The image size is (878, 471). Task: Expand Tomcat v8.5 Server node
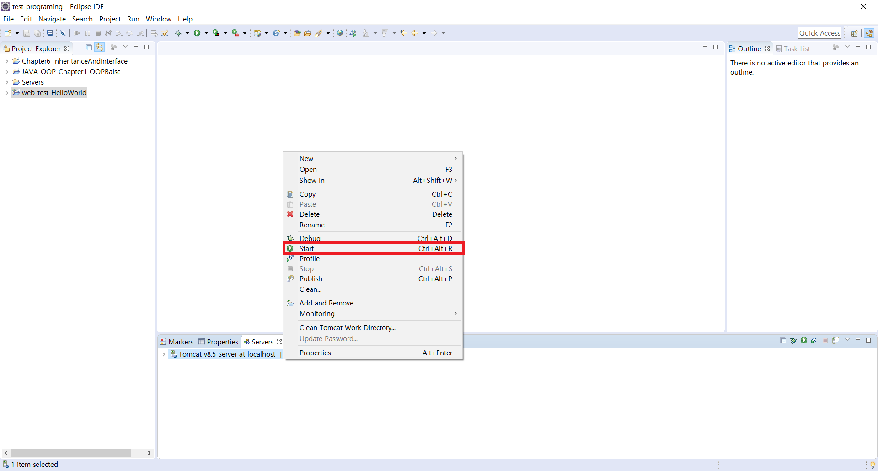coord(164,354)
